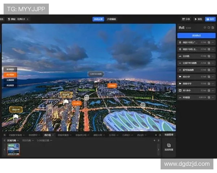Select the 医疗配套 orange category filter
This screenshot has height=173, width=217.
(x=10, y=75)
